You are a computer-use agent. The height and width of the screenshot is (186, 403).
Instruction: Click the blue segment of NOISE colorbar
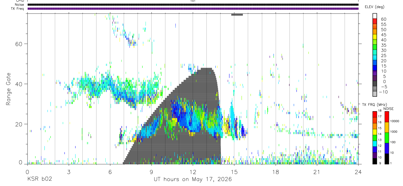[387, 148]
